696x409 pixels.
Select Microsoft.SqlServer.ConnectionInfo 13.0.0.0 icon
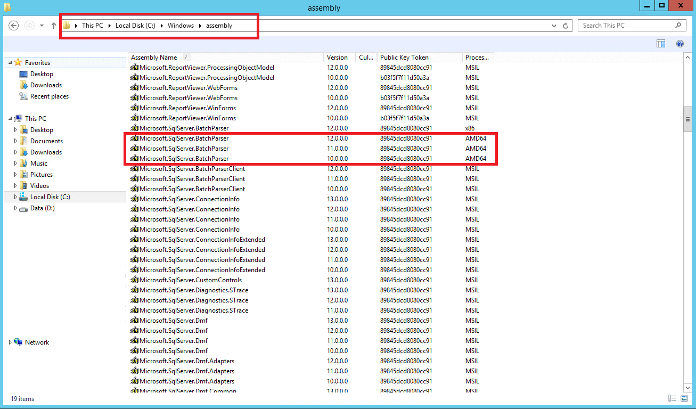pyautogui.click(x=134, y=199)
